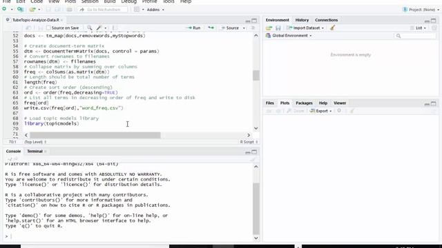The height and width of the screenshot is (248, 442).
Task: Select the Terminal tab
Action: [x=35, y=152]
